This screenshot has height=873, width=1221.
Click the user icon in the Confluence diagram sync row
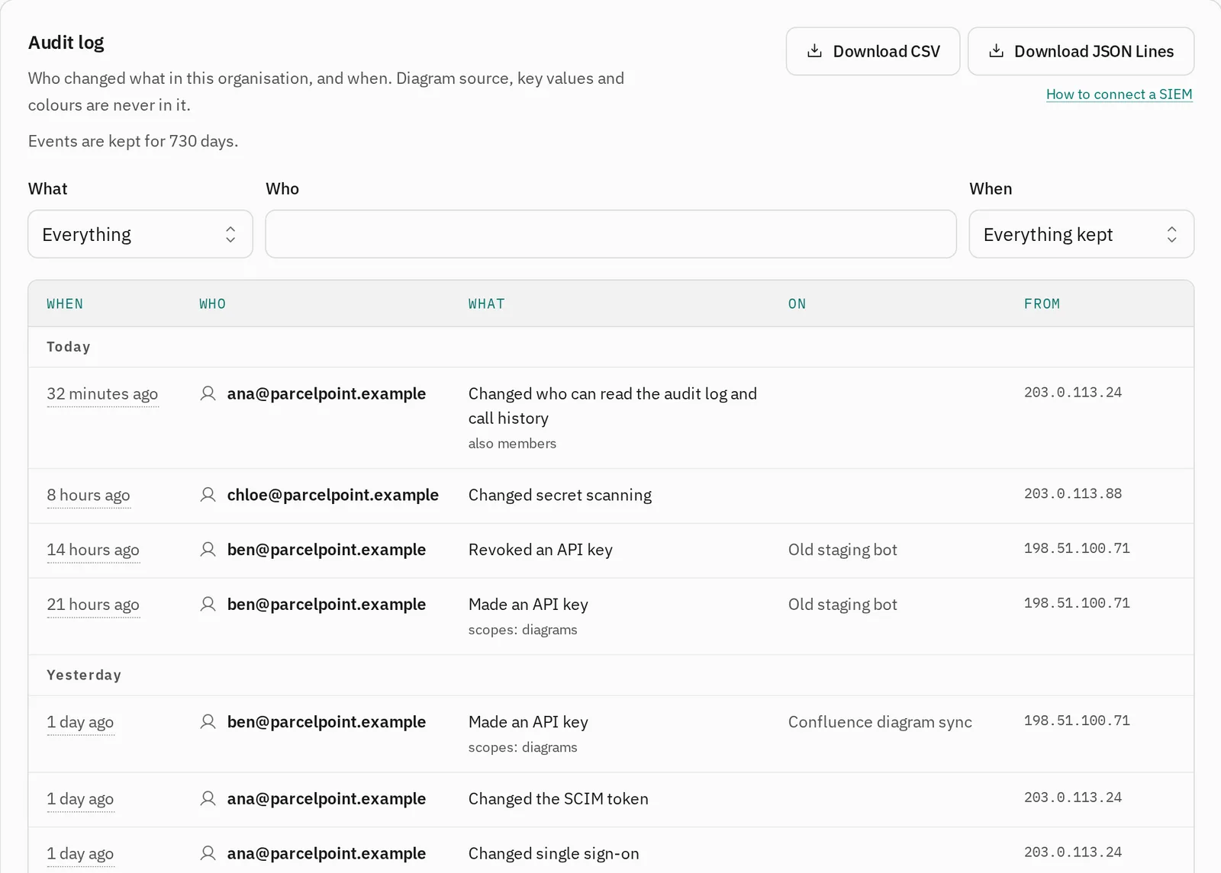(208, 722)
